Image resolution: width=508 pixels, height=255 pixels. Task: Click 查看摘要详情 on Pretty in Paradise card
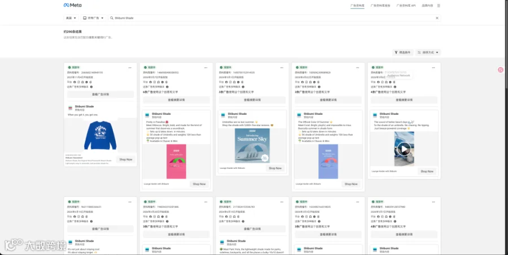(176, 100)
